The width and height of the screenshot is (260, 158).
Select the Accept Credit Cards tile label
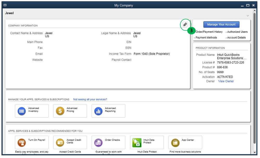[74, 141]
